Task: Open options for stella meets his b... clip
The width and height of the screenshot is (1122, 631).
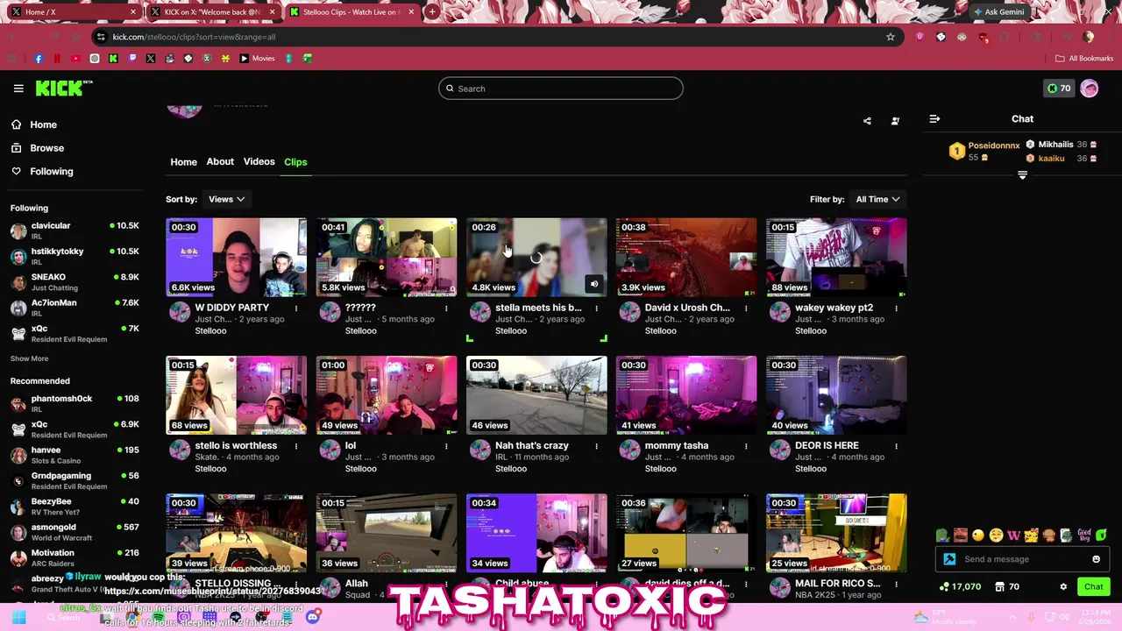Action: (x=596, y=308)
